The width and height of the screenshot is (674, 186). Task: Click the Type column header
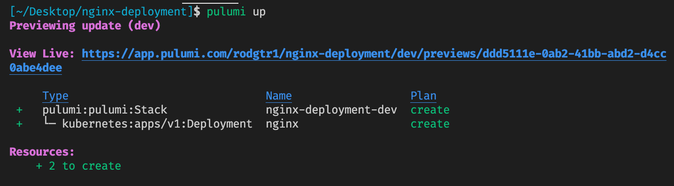tap(55, 96)
